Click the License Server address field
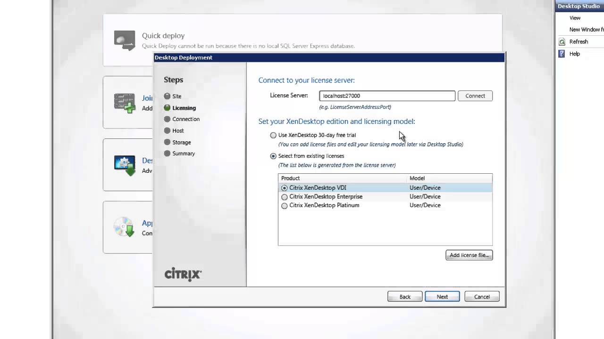The width and height of the screenshot is (604, 339). pos(387,96)
